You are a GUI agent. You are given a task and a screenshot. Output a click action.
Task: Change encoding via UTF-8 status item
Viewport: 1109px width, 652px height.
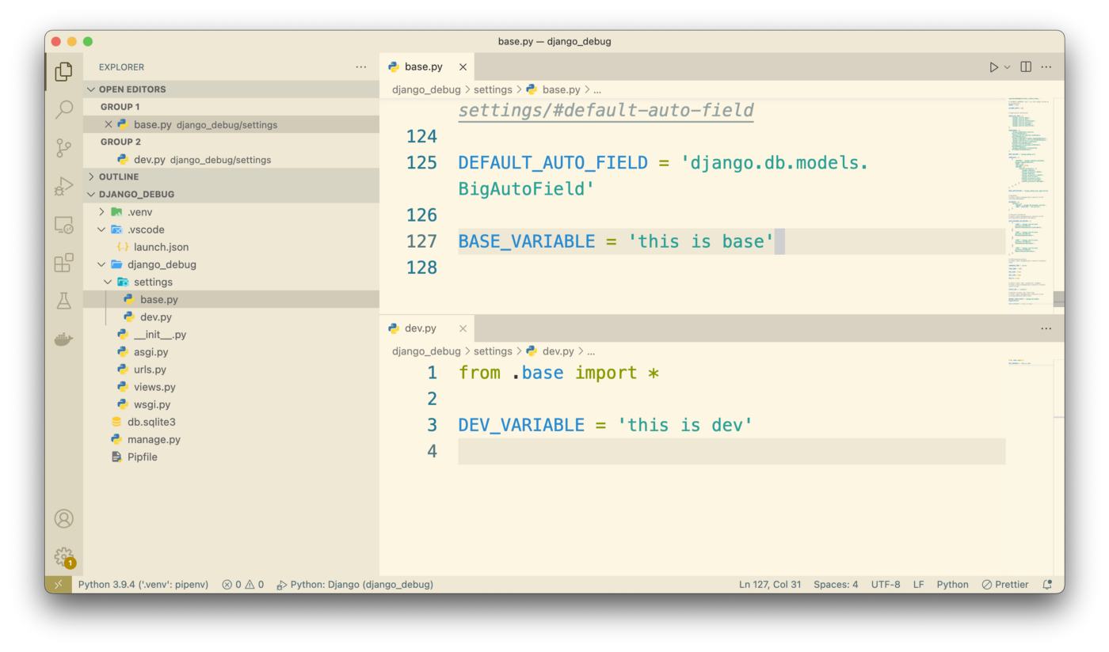click(x=886, y=585)
